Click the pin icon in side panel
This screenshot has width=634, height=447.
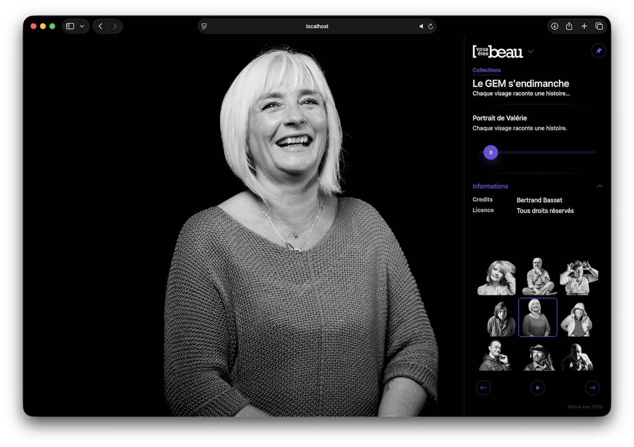pos(599,51)
